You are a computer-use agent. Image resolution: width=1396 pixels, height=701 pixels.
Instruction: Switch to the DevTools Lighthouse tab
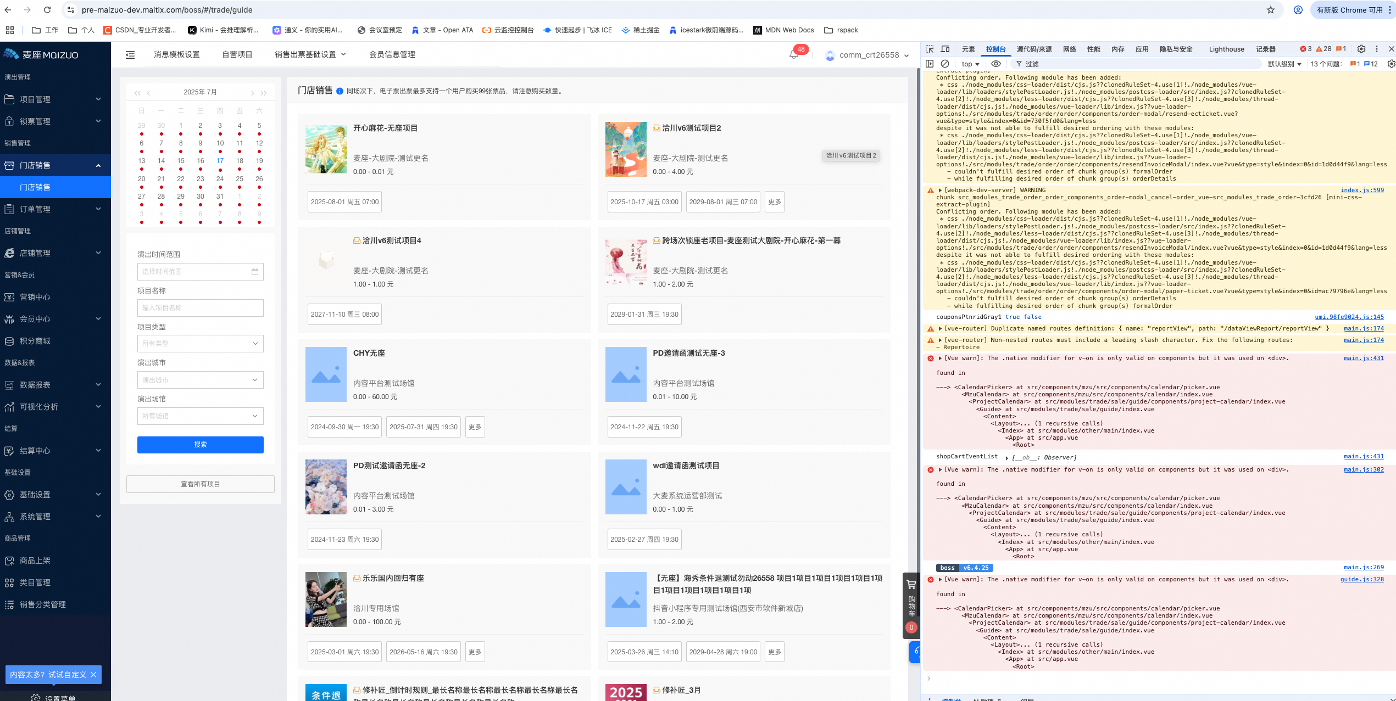pos(1227,49)
